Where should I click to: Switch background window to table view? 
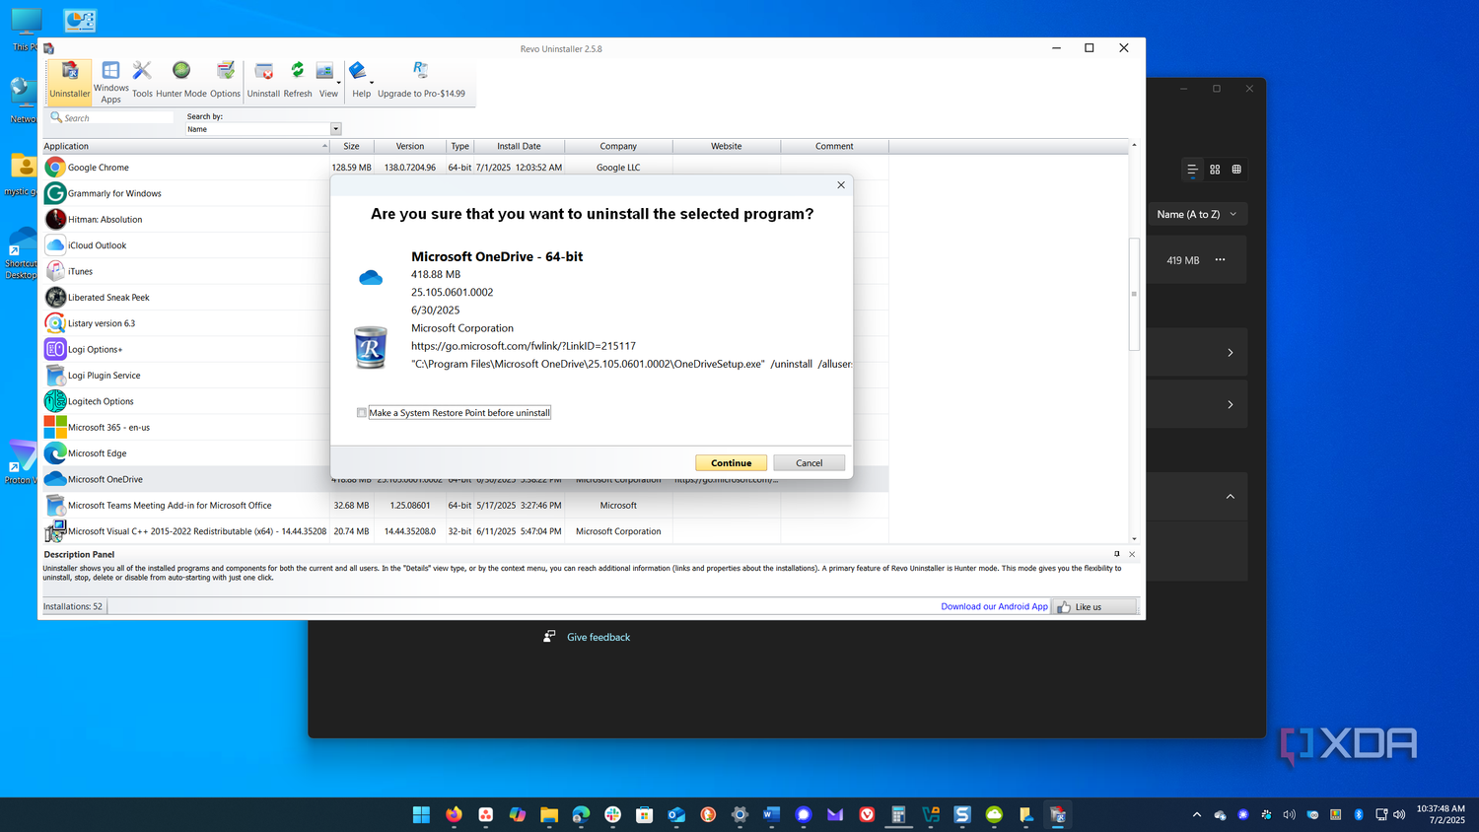1236,170
